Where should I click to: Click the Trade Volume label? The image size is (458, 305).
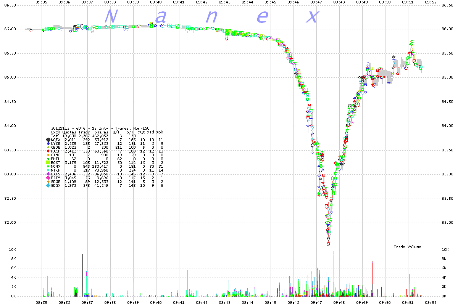point(408,247)
